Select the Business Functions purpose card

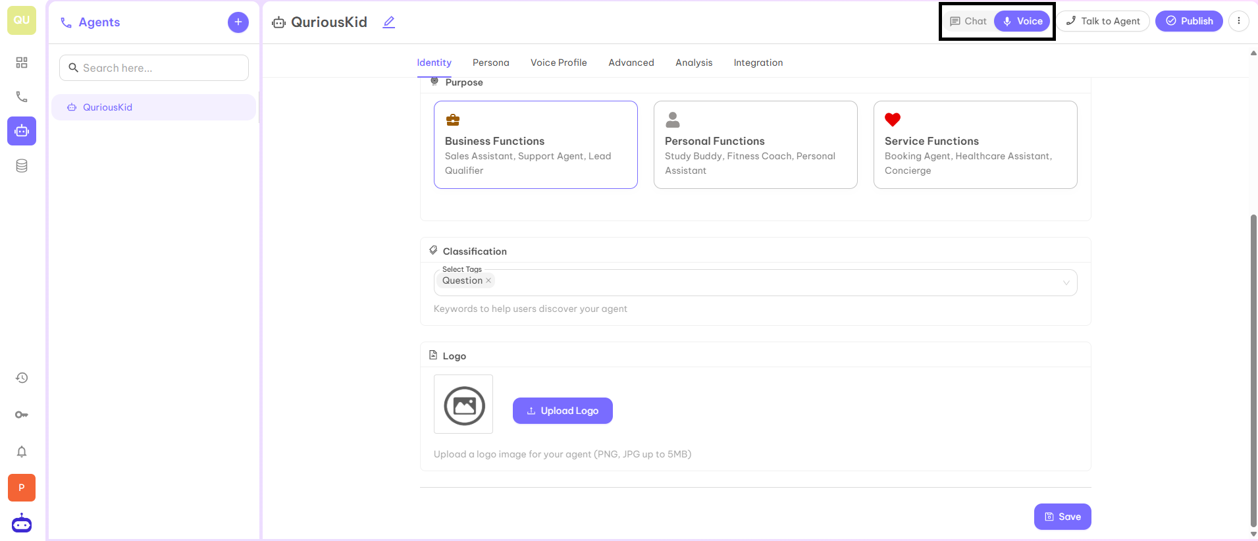(536, 145)
